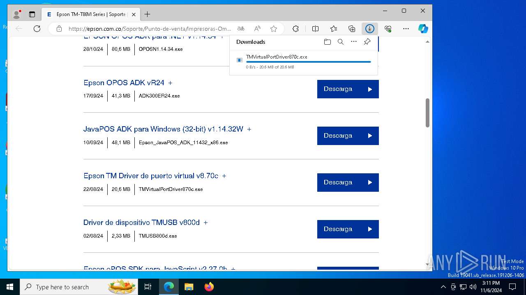
Task: Open the Favorites list icon
Action: click(x=334, y=29)
